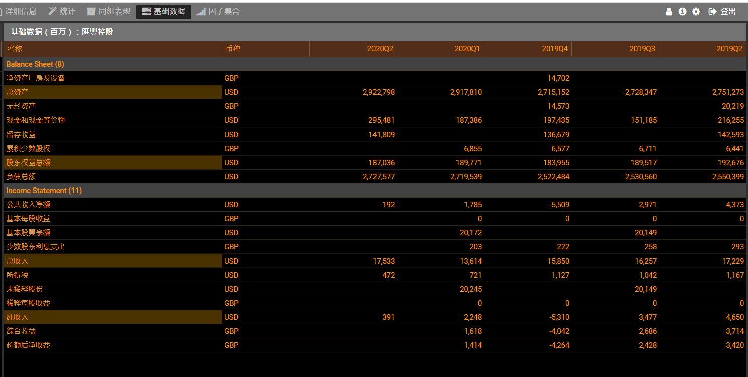Click the user profile icon
The width and height of the screenshot is (748, 377).
(669, 11)
